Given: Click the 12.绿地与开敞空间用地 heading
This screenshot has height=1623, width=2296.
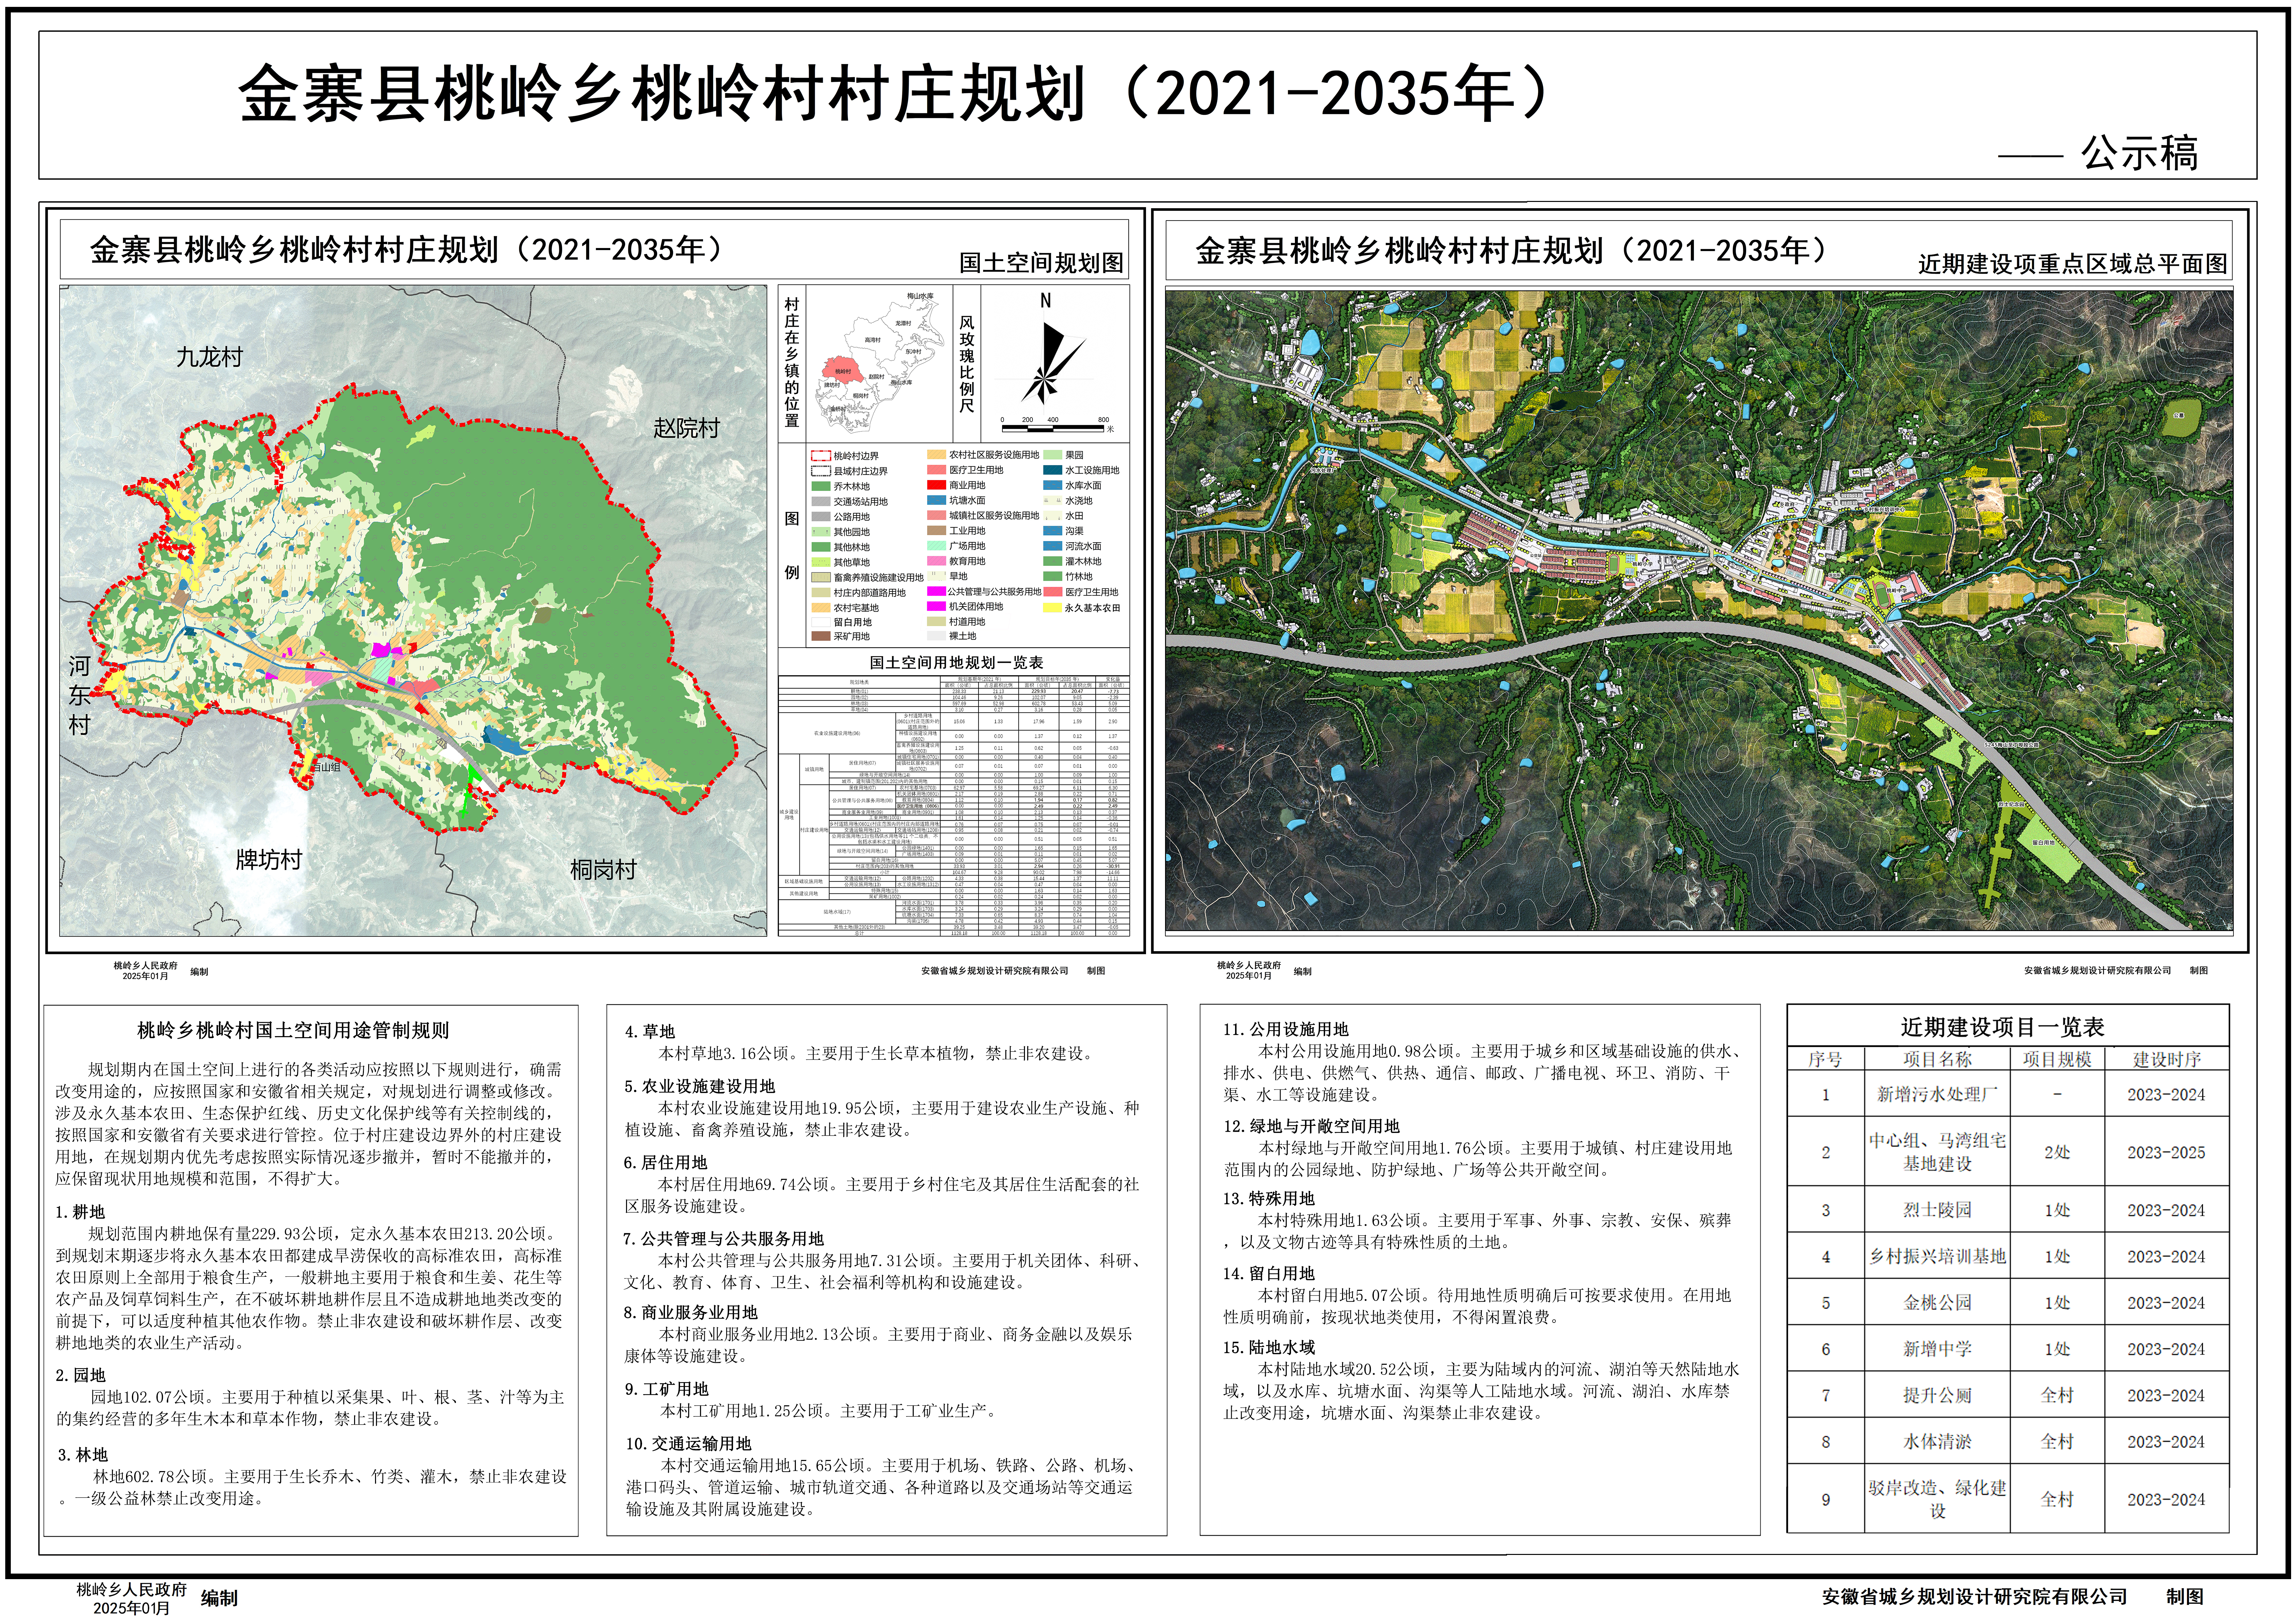Looking at the screenshot, I should pos(1312,1126).
